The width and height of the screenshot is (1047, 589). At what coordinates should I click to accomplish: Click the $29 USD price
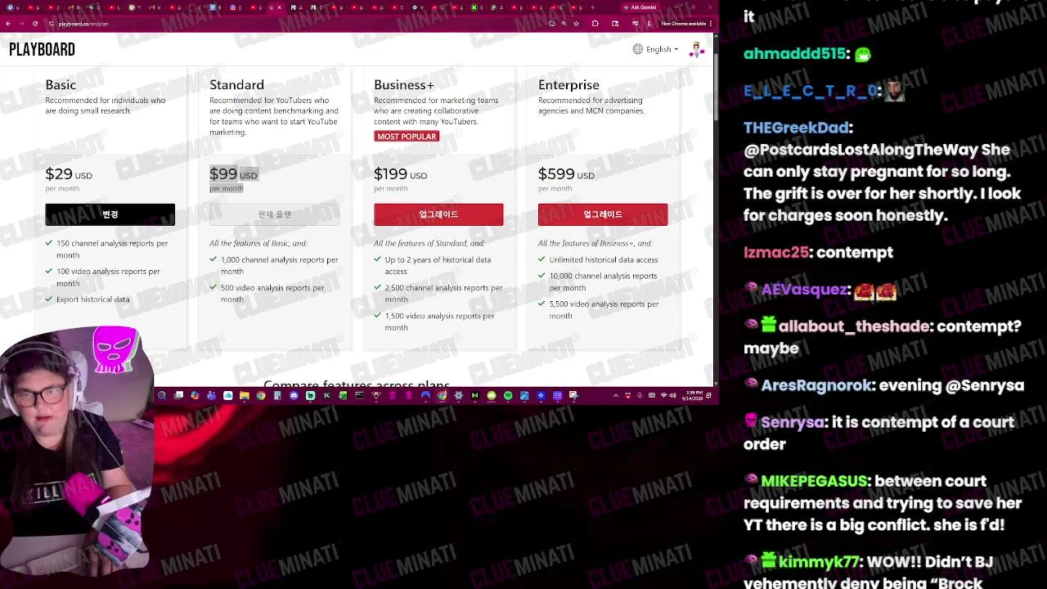[x=69, y=174]
